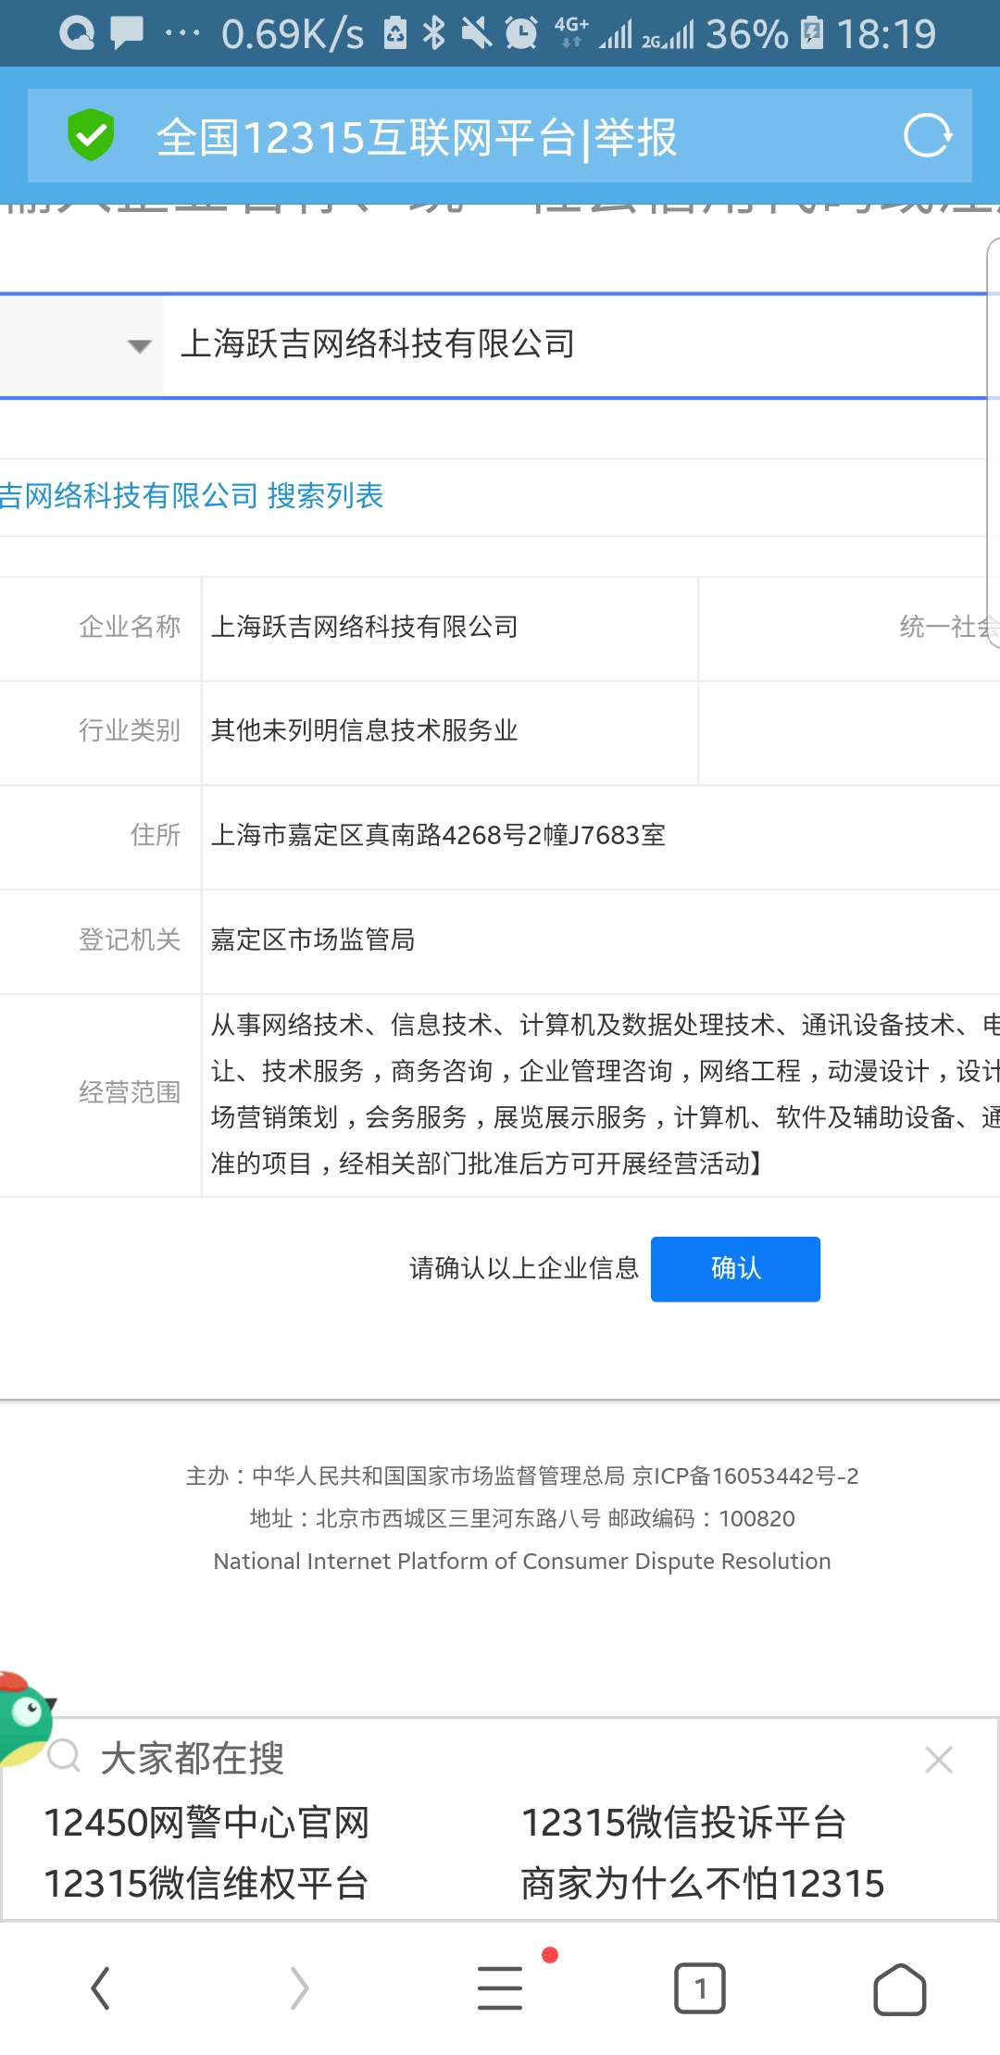Screen dimensions: 1000x2055
Task: Open the address bar title 全国12315互联网平台|举报
Action: pyautogui.click(x=417, y=137)
